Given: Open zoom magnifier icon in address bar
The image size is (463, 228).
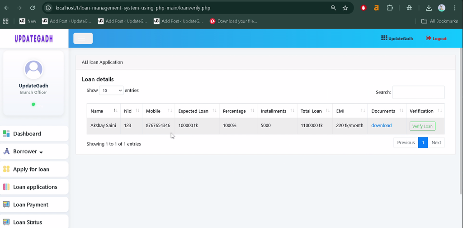Looking at the screenshot, I should (333, 8).
